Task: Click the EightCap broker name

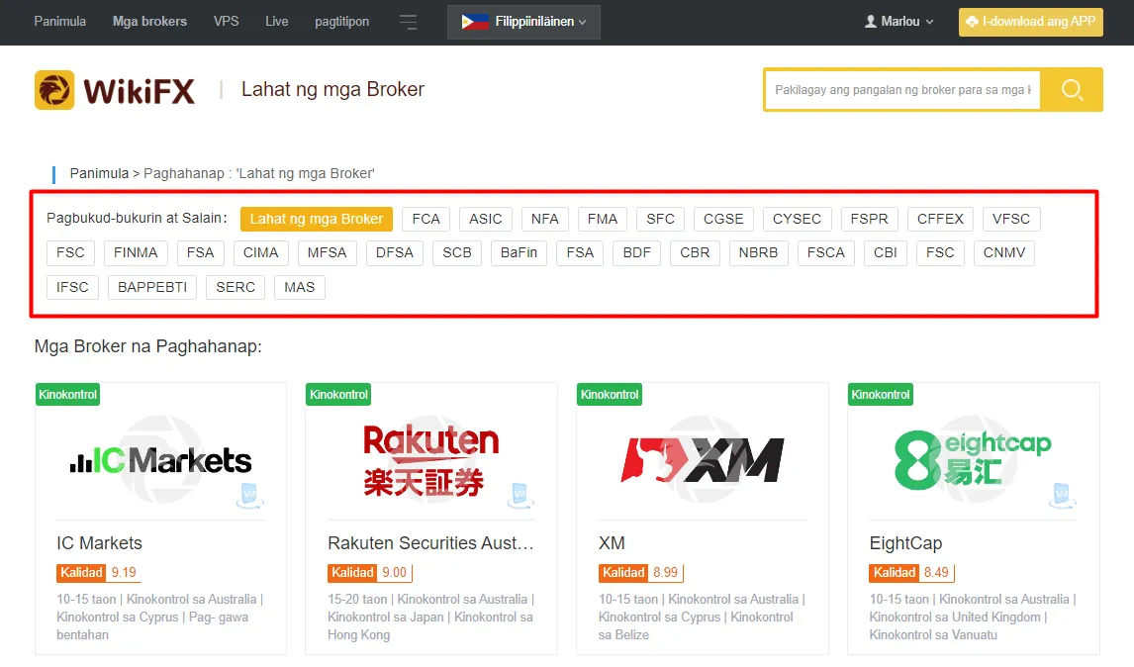Action: coord(905,543)
